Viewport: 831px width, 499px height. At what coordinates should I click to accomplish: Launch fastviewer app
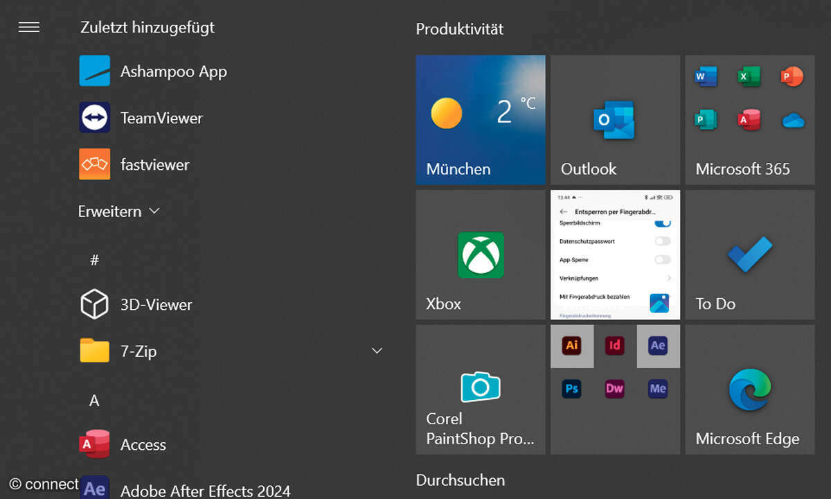[134, 164]
